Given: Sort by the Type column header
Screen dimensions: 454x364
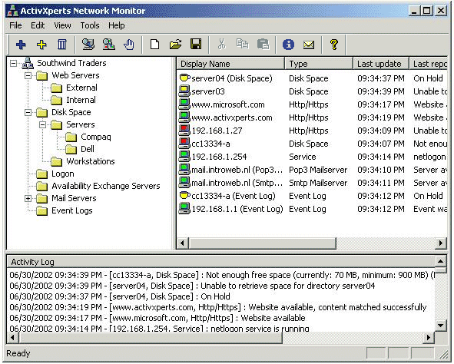Looking at the screenshot, I should tap(319, 64).
